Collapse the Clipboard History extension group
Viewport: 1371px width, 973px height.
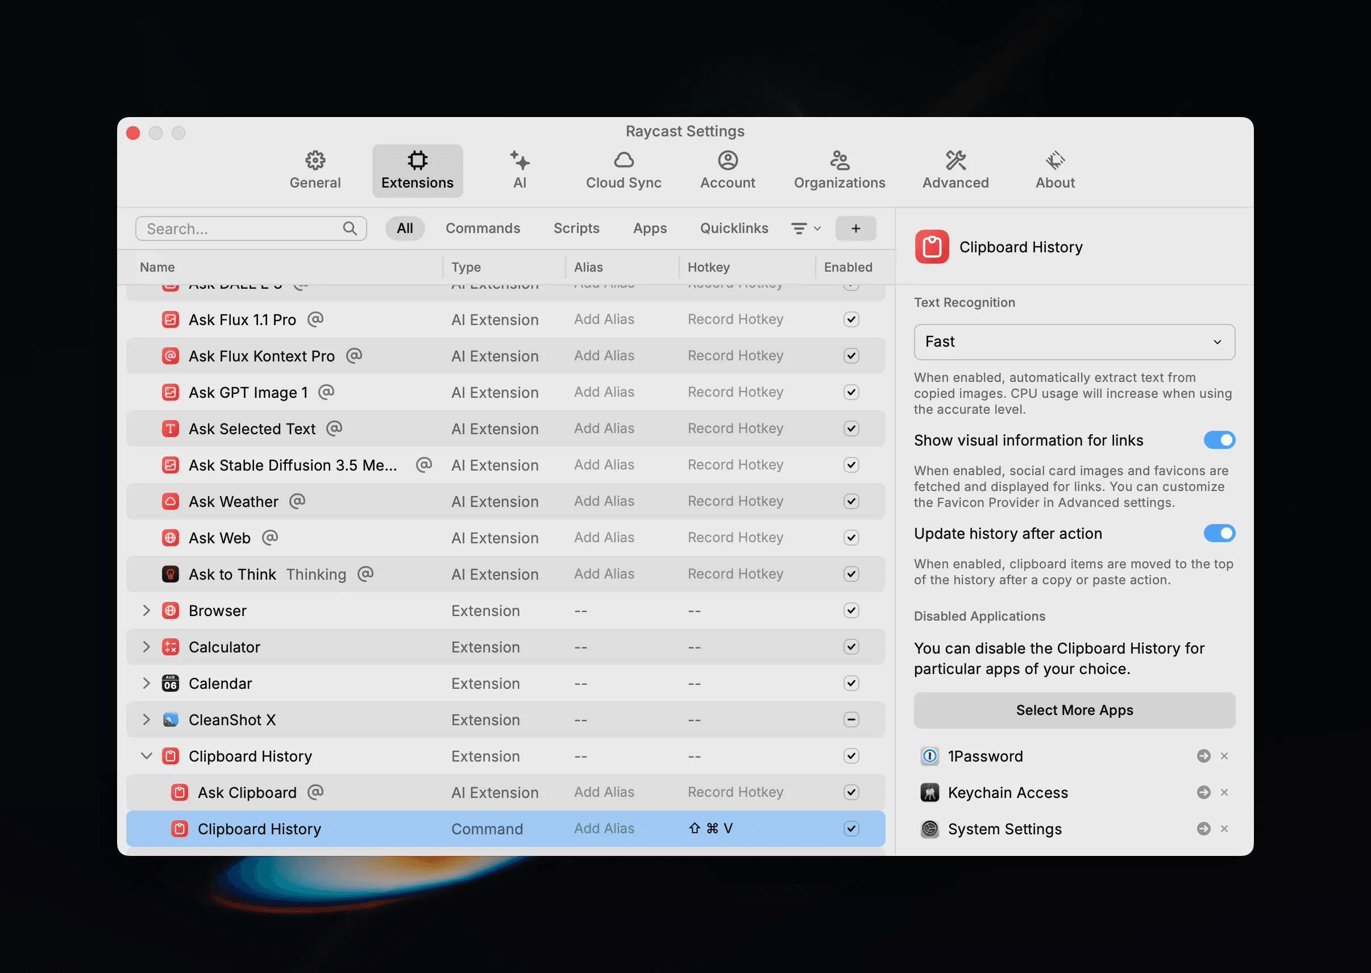pos(146,756)
